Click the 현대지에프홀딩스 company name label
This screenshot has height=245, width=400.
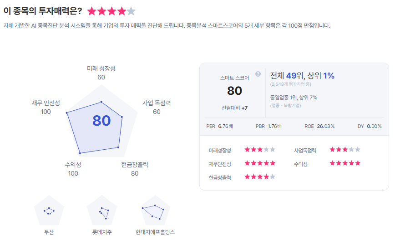[155, 232]
